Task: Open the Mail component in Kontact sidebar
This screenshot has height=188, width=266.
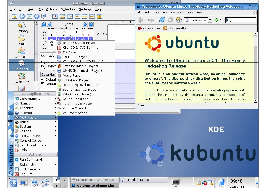Action: click(21, 40)
